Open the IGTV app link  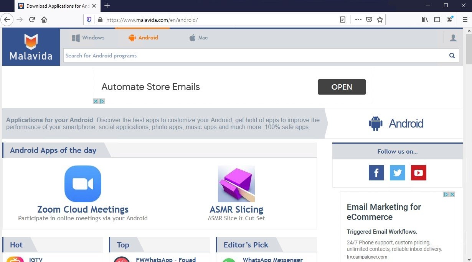[36, 260]
